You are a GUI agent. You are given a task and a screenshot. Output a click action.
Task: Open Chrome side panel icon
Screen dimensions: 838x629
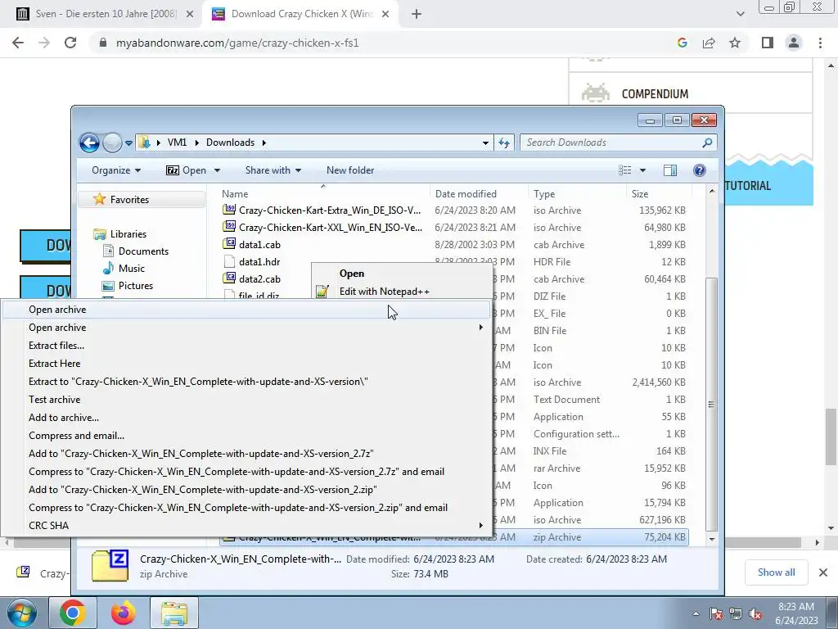[768, 43]
